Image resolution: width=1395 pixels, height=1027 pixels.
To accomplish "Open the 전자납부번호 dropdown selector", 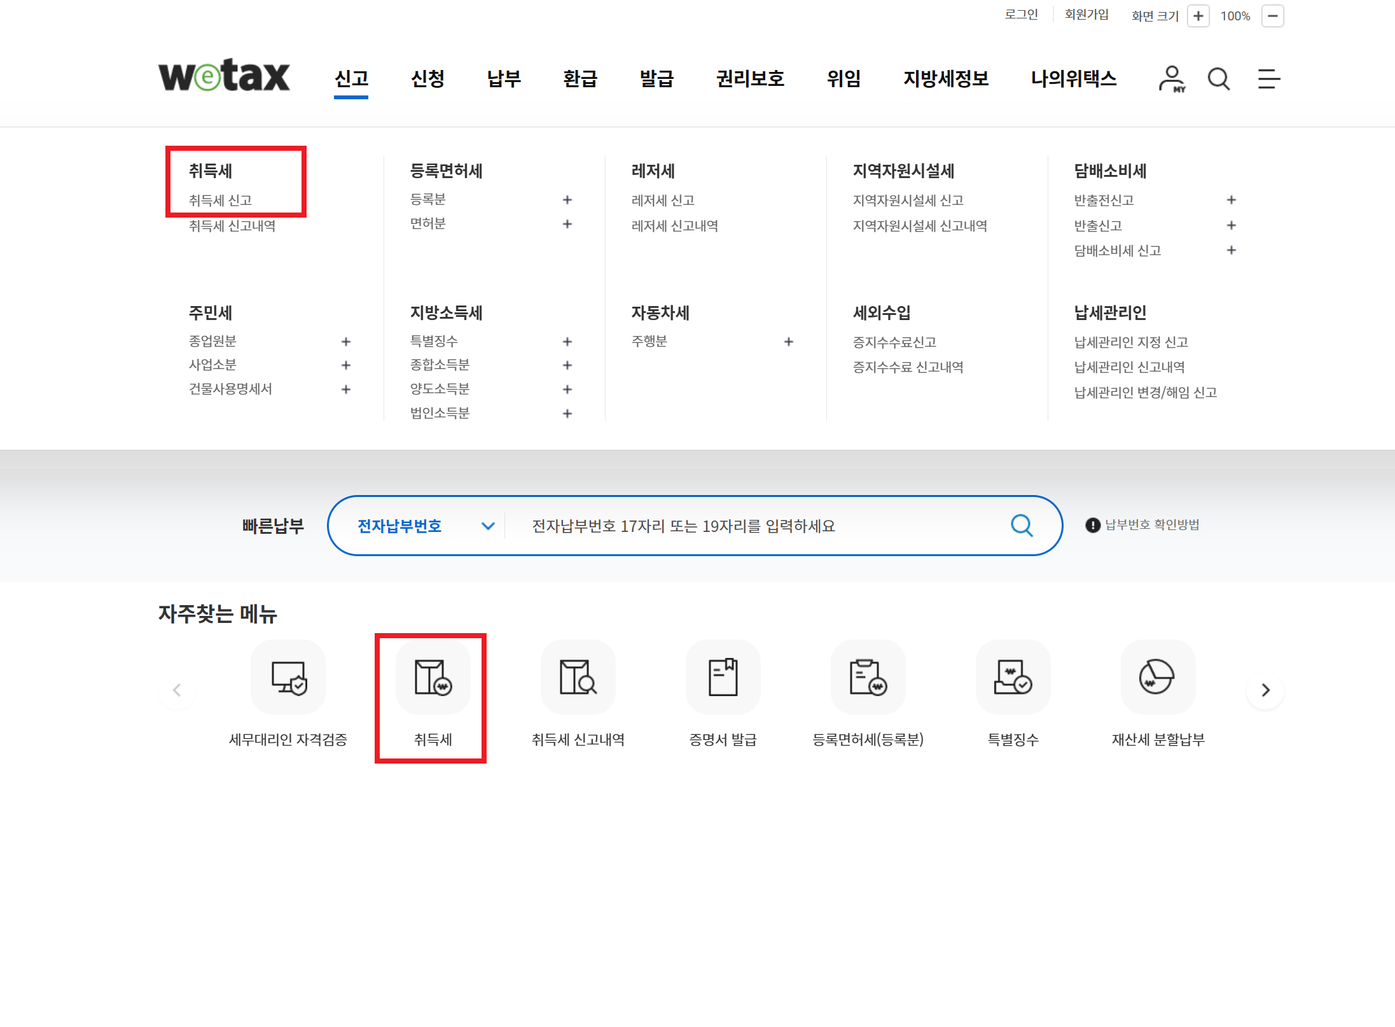I will point(424,526).
